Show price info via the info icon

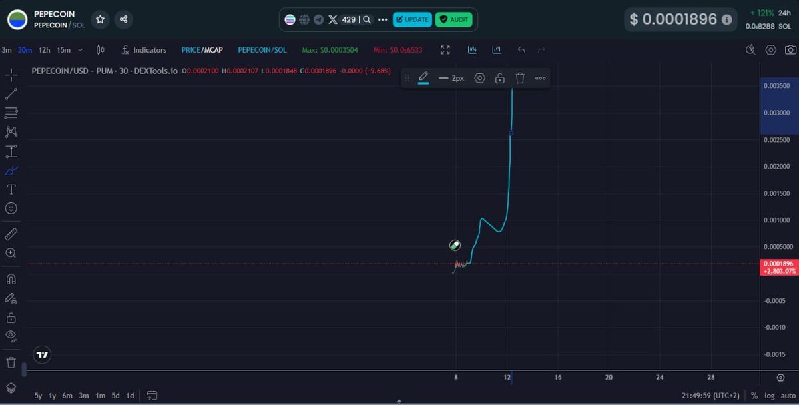point(726,19)
